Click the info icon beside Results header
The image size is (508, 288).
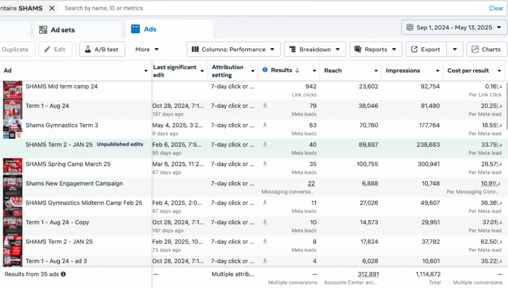coord(265,70)
